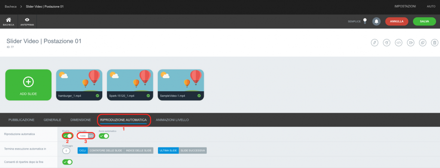Viewport: 440px width, 168px height.
Task: Open Anteprima with the eye icon
Action: pos(27,20)
